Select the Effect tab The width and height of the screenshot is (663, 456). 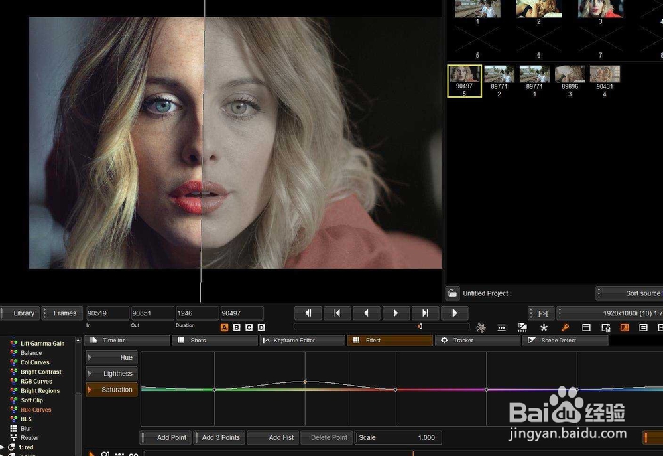point(390,341)
